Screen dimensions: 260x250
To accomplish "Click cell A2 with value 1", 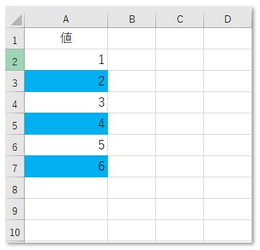I will tap(66, 60).
